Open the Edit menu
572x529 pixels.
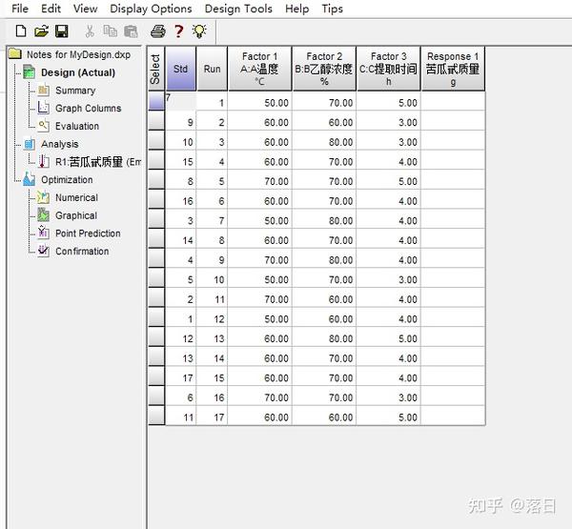pyautogui.click(x=51, y=9)
